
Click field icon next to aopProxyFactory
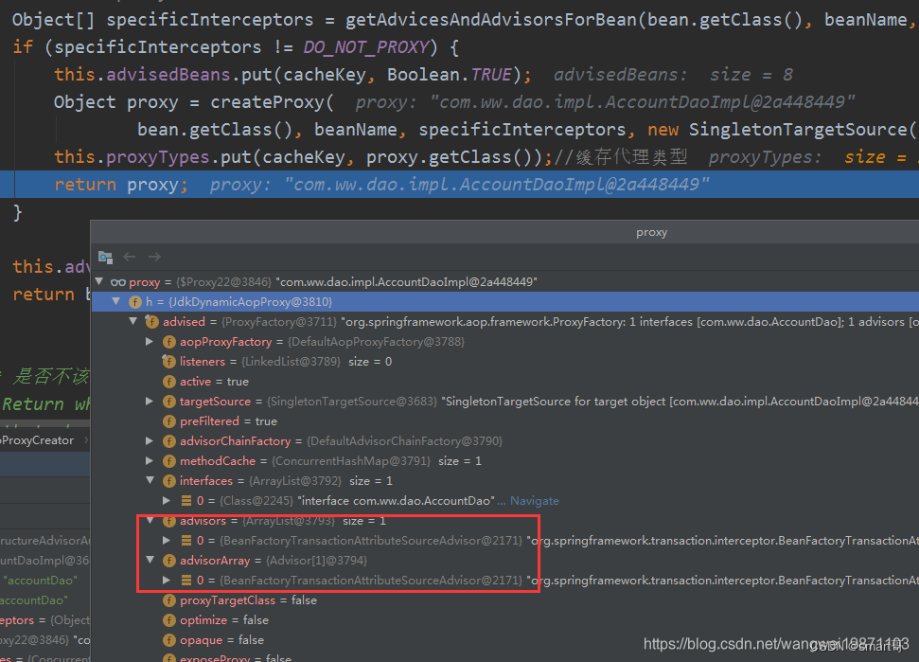[x=169, y=342]
